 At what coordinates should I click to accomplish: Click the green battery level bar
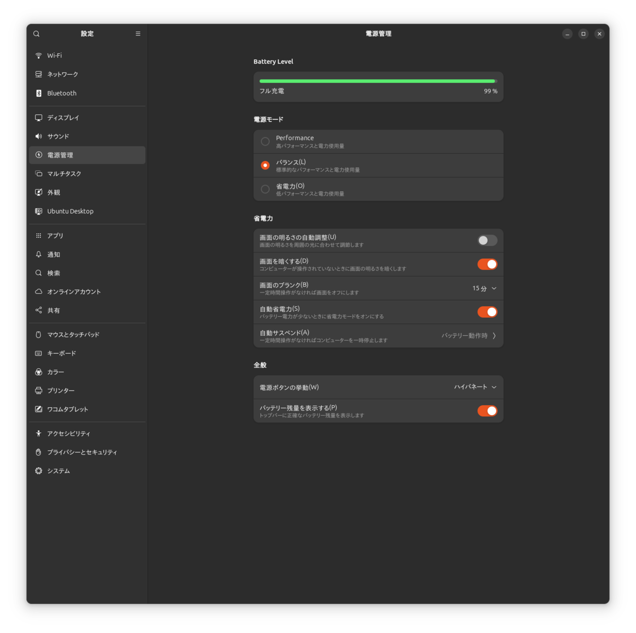(377, 81)
